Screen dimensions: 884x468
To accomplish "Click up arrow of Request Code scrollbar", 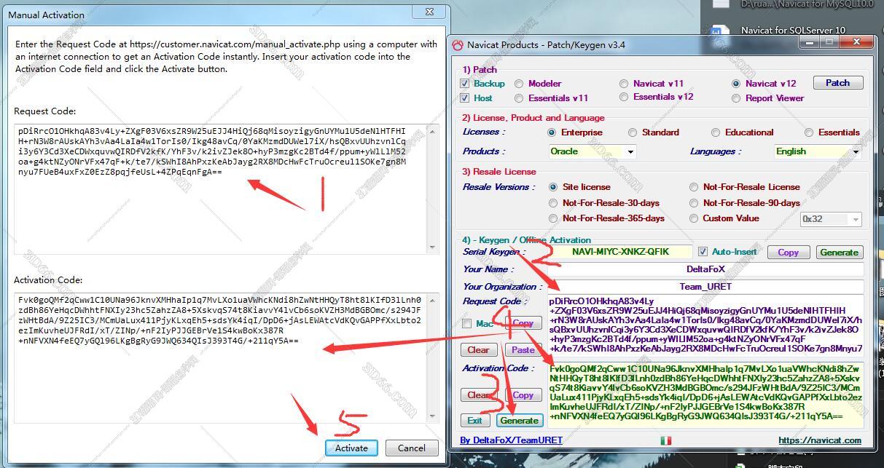I will point(433,132).
